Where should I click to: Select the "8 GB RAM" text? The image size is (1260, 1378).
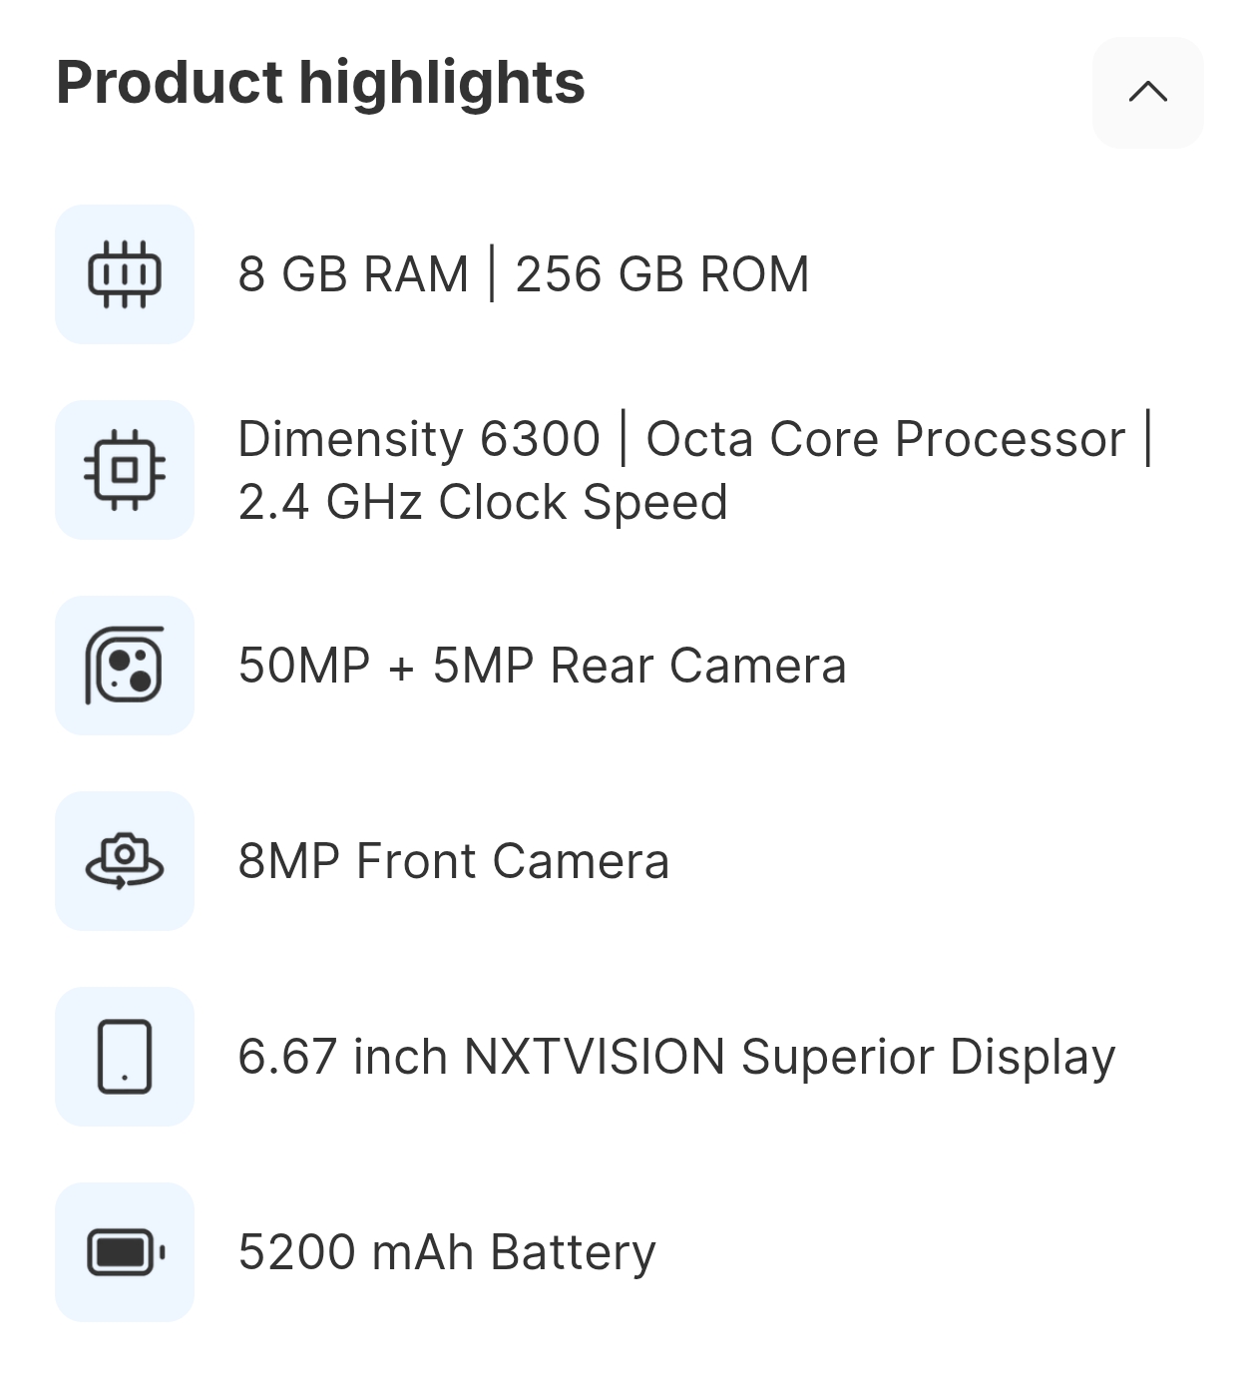353,274
